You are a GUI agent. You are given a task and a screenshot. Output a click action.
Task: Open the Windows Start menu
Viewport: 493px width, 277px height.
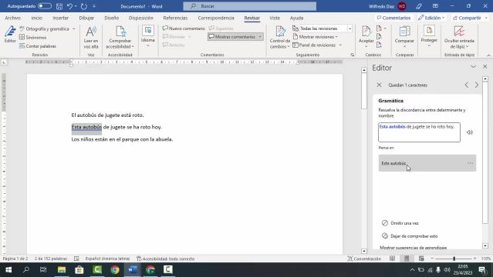point(8,269)
